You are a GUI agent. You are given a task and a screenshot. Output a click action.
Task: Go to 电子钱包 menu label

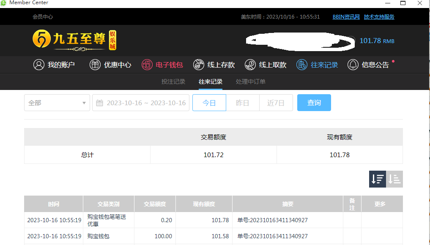pyautogui.click(x=169, y=65)
